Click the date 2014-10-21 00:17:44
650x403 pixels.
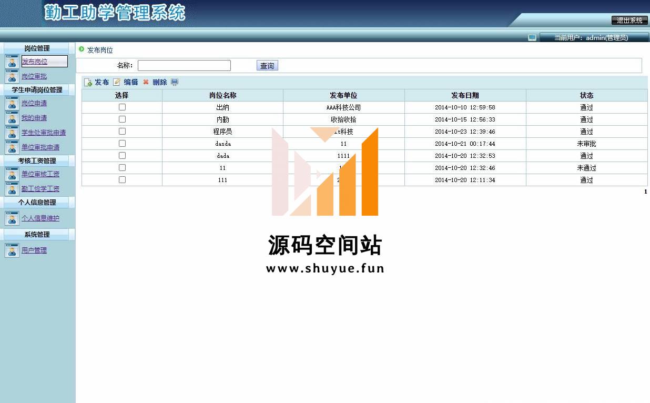click(465, 144)
